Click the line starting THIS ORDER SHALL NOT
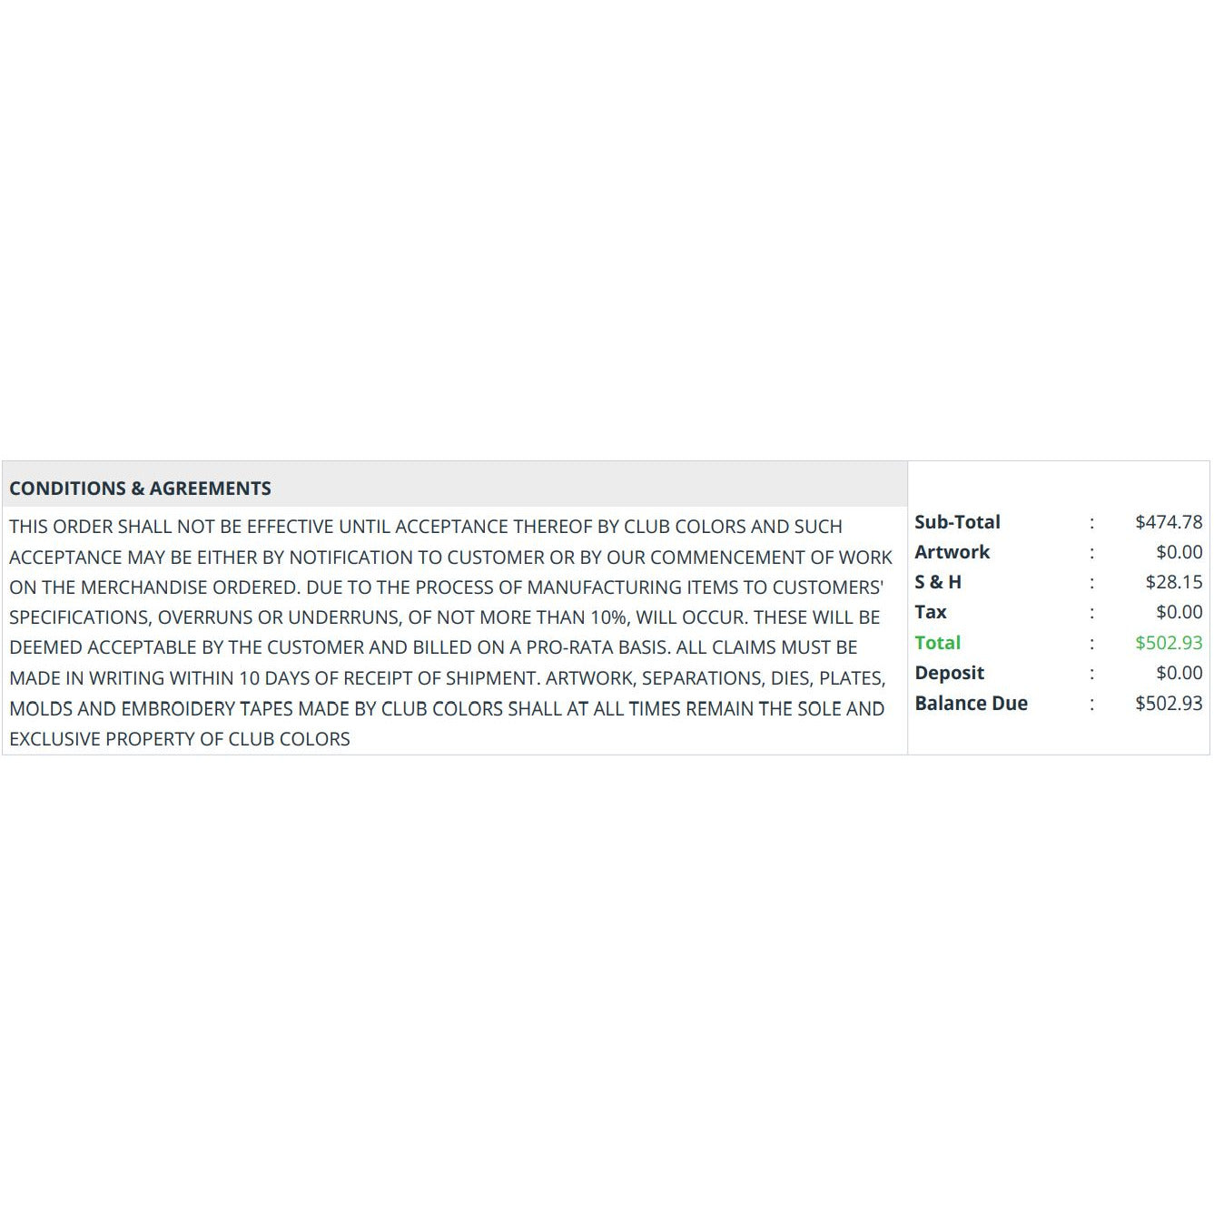1214x1214 pixels. [426, 527]
